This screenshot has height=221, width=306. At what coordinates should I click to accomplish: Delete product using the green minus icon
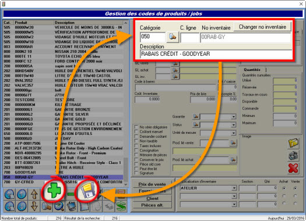coord(71,194)
